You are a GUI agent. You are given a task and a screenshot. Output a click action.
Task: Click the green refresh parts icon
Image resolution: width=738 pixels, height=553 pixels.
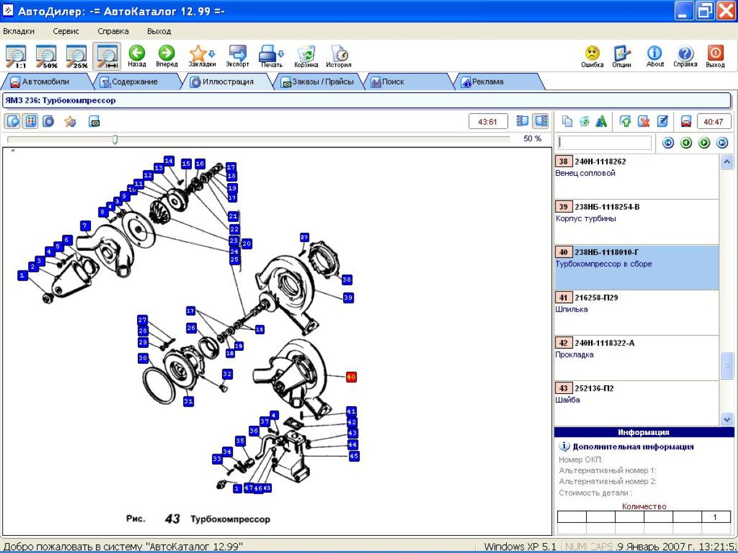(x=584, y=122)
